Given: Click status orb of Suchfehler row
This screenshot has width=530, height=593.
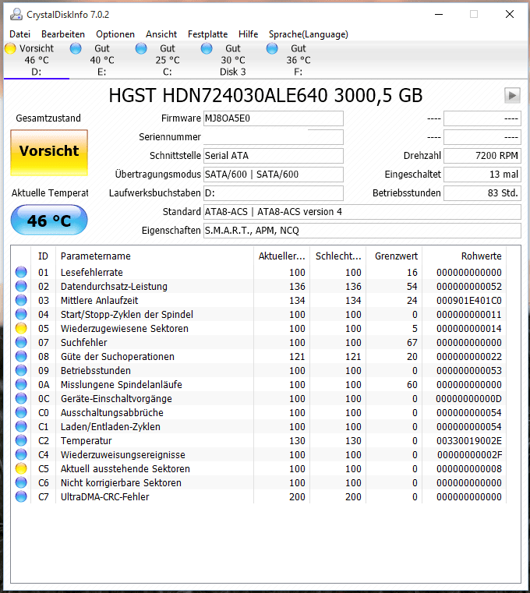Looking at the screenshot, I should tap(21, 342).
